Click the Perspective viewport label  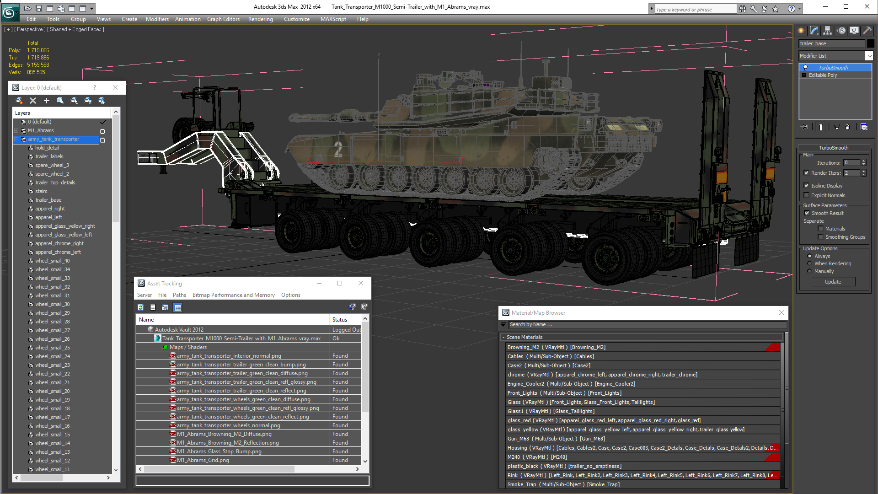pyautogui.click(x=30, y=29)
